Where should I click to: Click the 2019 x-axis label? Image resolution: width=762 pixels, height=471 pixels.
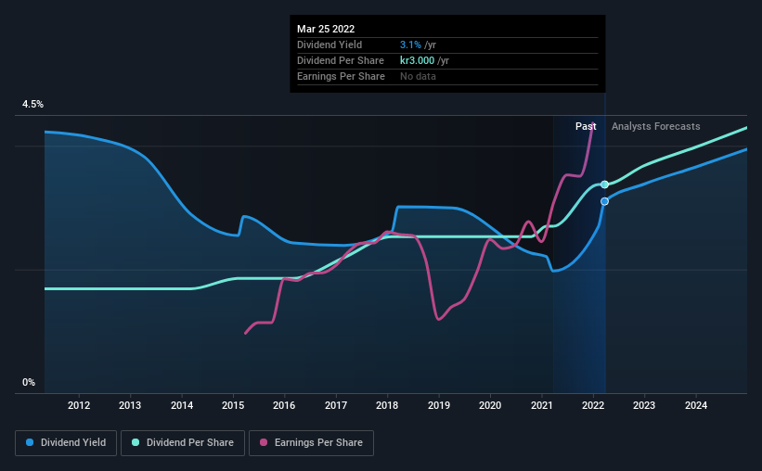[x=439, y=405]
